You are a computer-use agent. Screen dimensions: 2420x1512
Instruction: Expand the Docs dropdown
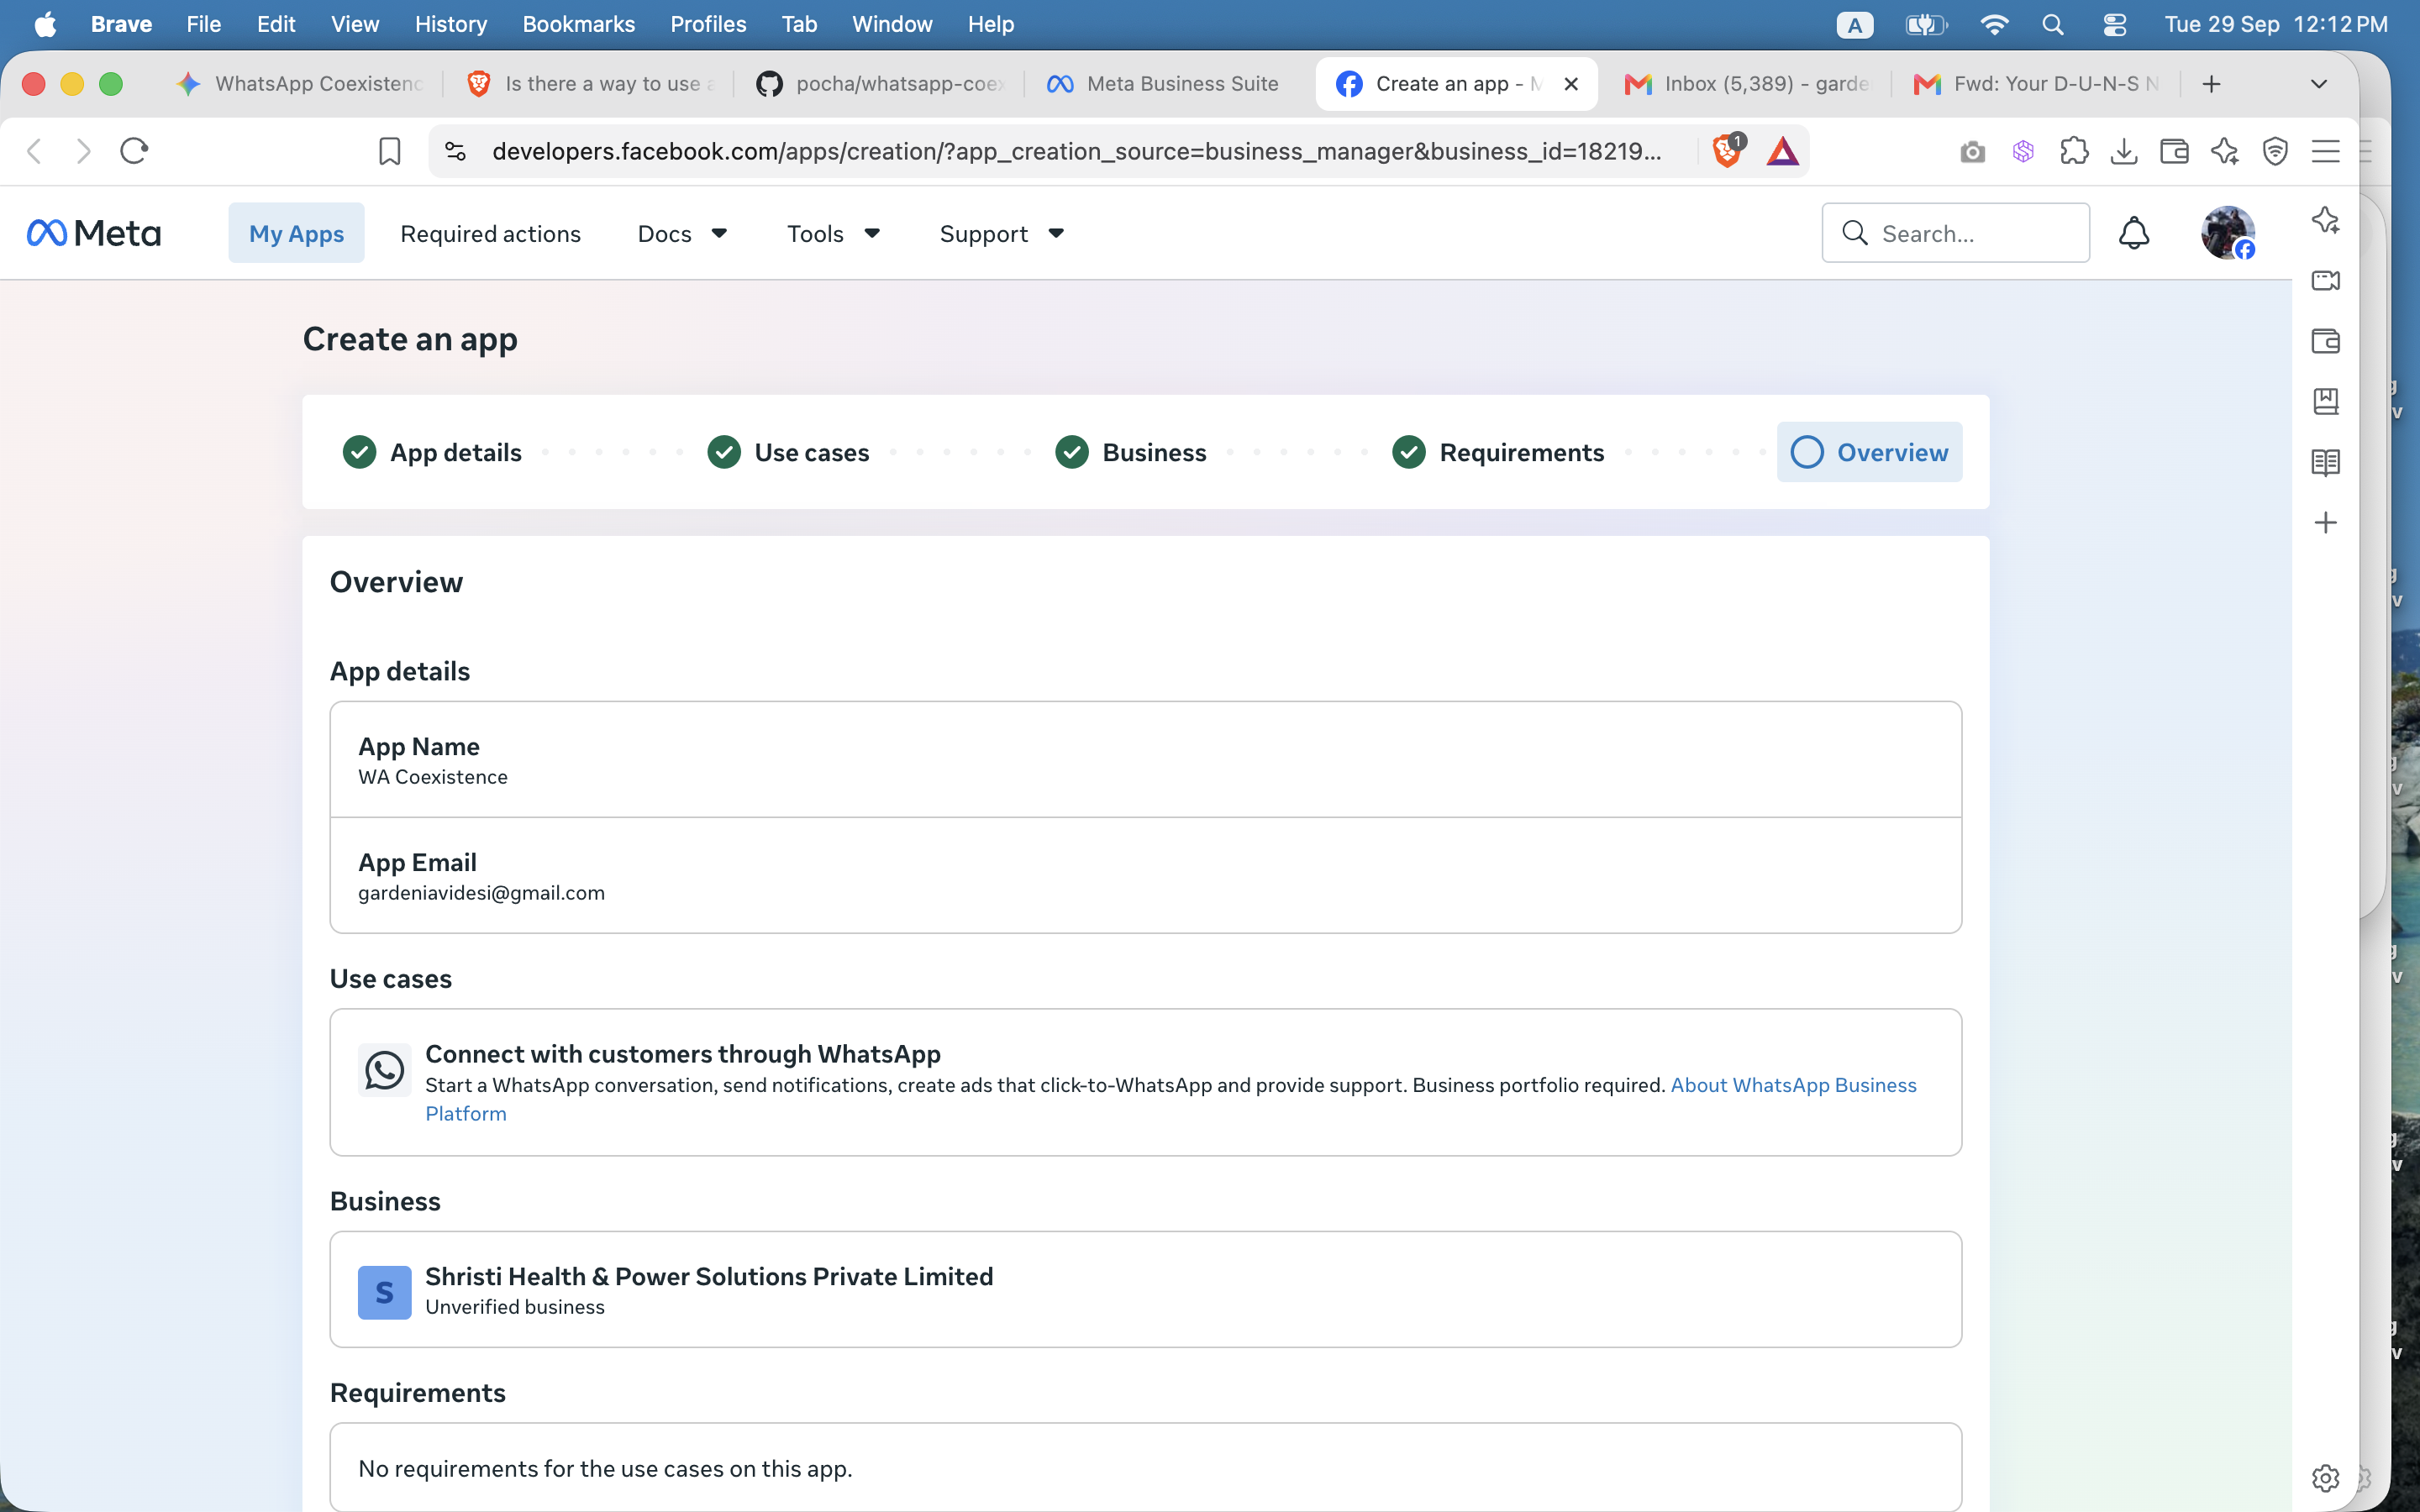pos(682,233)
